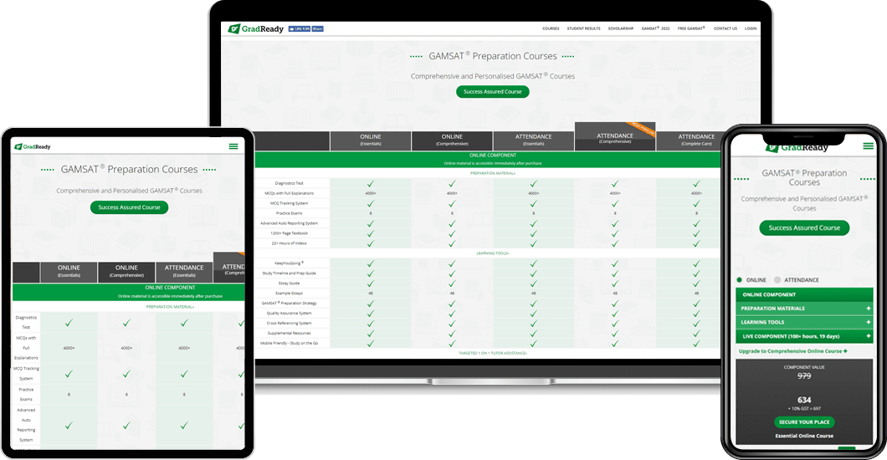Click Success Assured Course button on the laptop

coord(493,91)
